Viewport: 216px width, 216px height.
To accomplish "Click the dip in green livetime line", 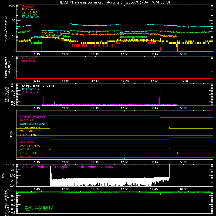I will 160,194.
